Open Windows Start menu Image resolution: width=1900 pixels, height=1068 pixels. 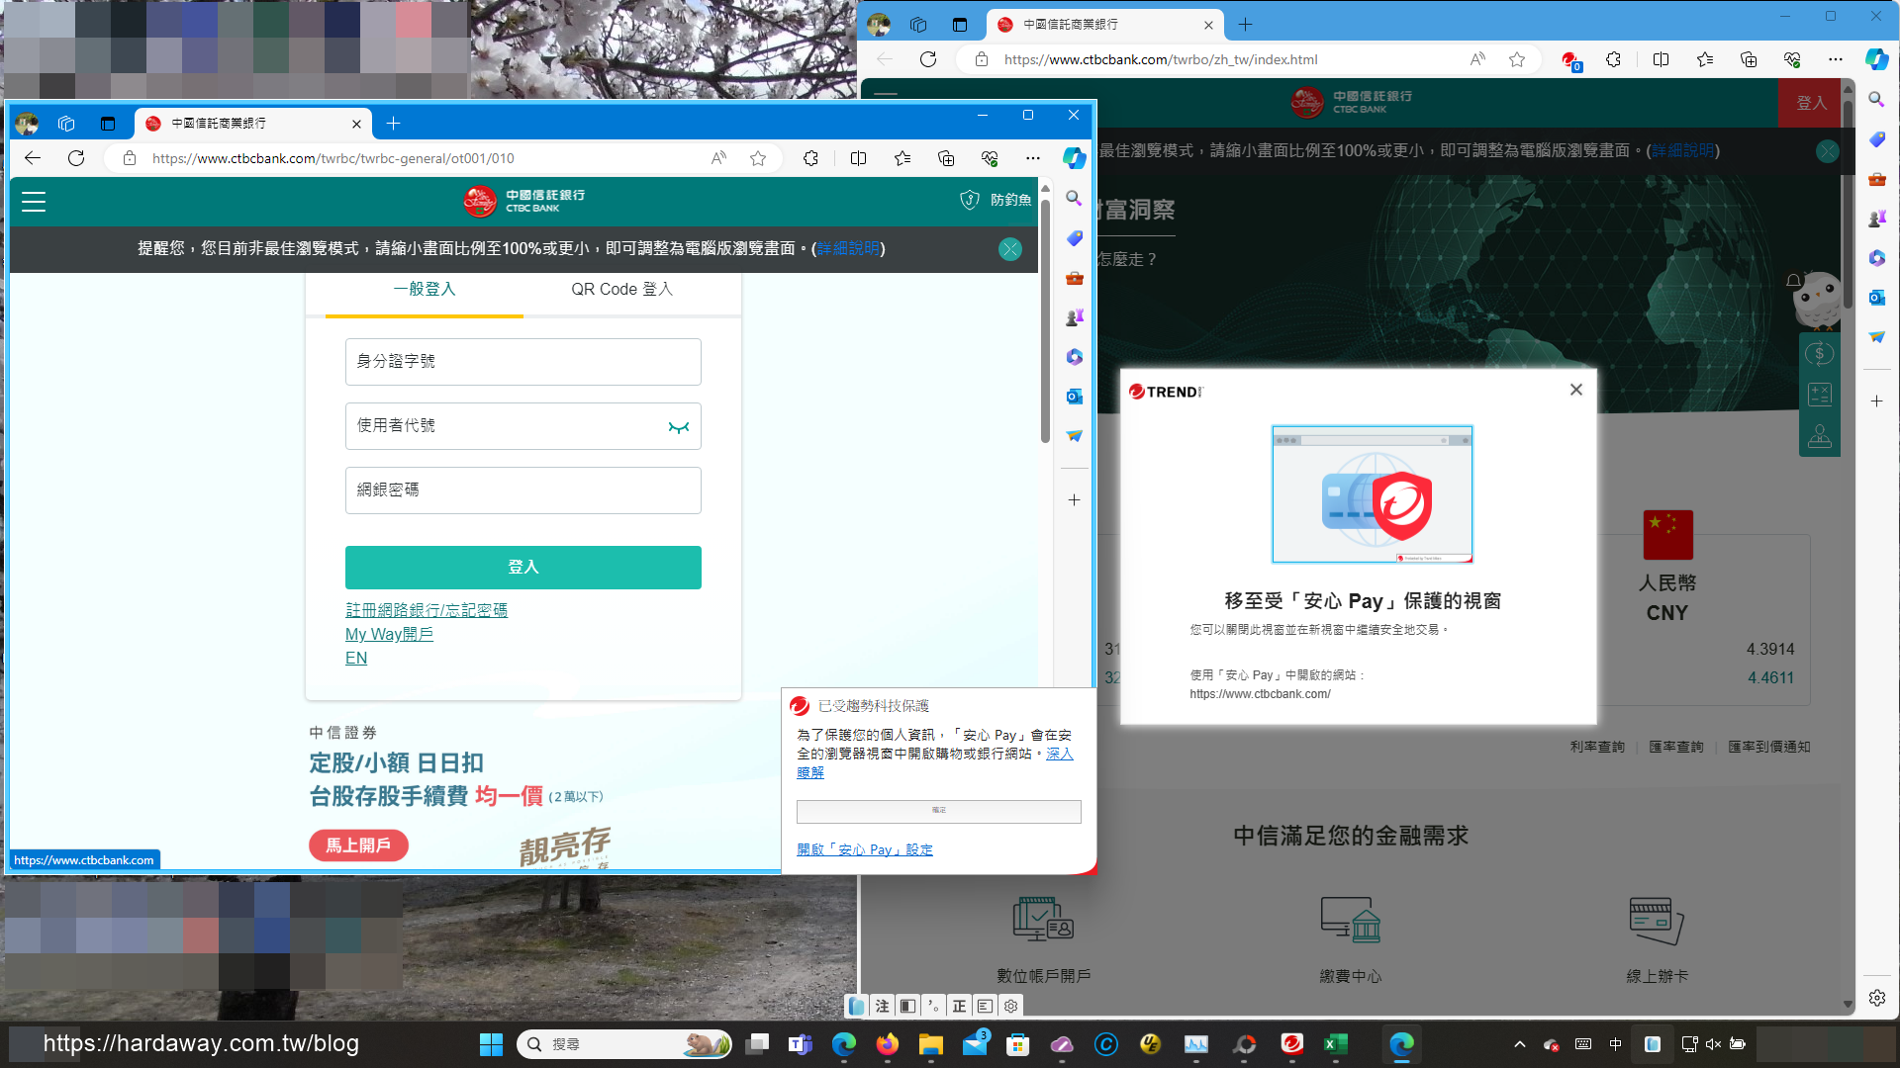[x=491, y=1044]
